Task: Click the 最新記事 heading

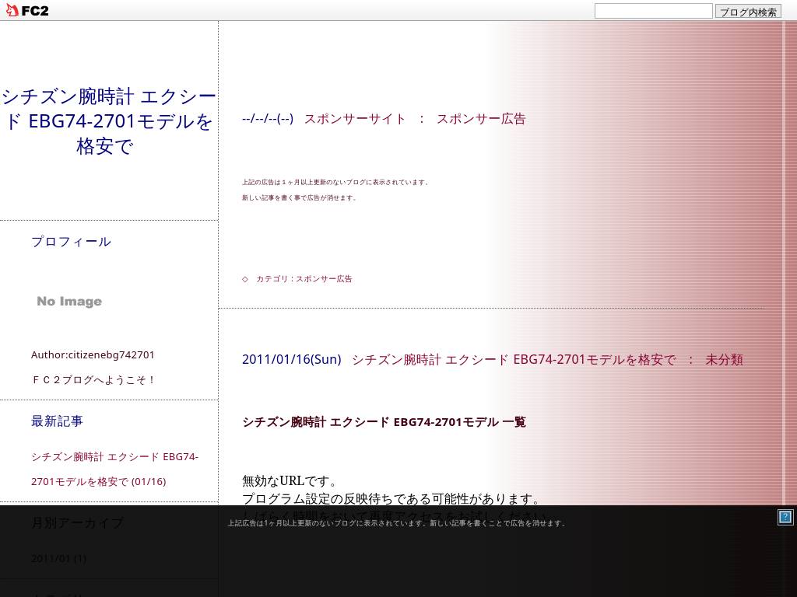Action: pyautogui.click(x=57, y=421)
